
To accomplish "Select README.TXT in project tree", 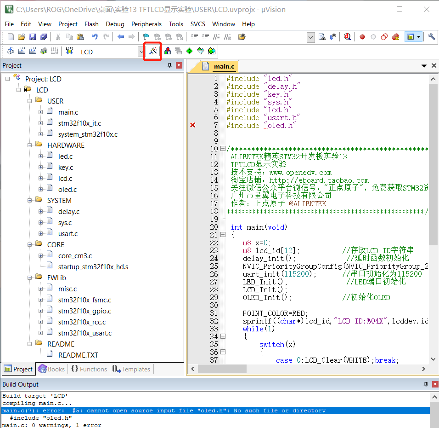I will point(78,355).
